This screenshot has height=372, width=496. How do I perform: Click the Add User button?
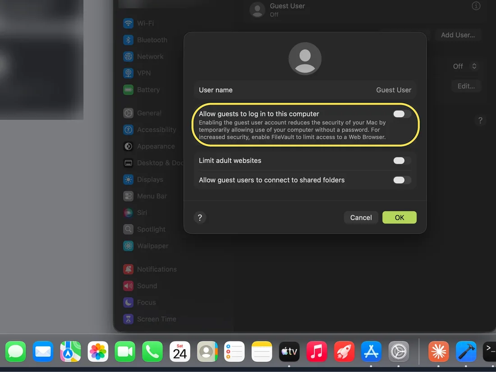pyautogui.click(x=458, y=35)
